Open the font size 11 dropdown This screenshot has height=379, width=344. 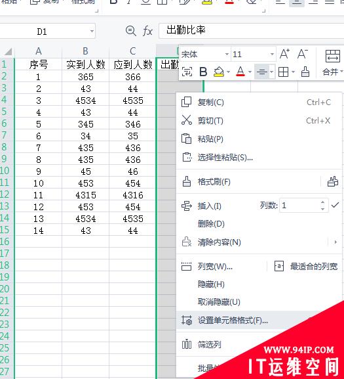272,54
